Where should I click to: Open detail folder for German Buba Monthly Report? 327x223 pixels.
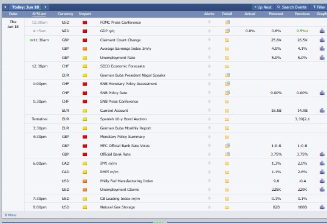227,128
